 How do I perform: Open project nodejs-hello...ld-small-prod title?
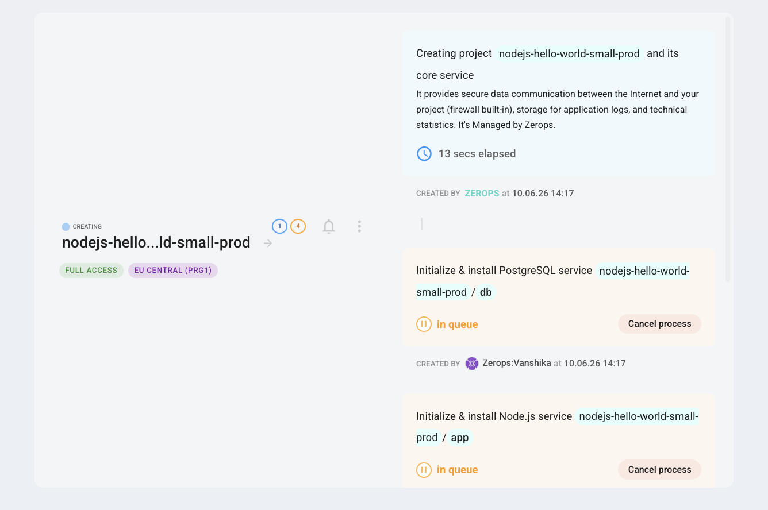click(x=156, y=242)
